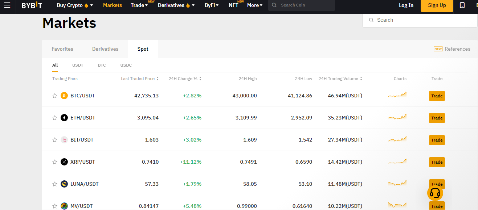Expand the Trade dropdown menu
This screenshot has height=210, width=478.
point(139,5)
